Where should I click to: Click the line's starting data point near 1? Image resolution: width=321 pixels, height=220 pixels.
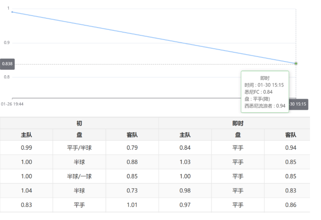12,12
